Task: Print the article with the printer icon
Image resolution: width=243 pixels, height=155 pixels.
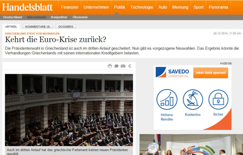Action: coord(110,66)
